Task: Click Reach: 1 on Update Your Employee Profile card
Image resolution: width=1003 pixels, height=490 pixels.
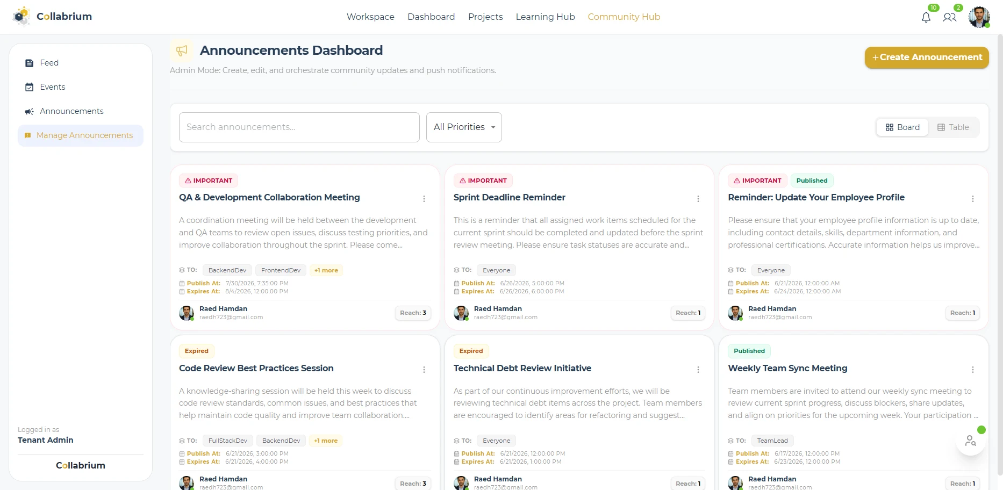Action: click(962, 313)
